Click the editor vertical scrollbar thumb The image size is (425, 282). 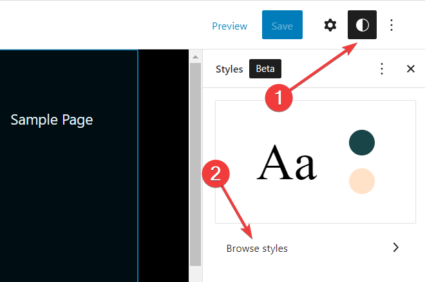click(195, 164)
